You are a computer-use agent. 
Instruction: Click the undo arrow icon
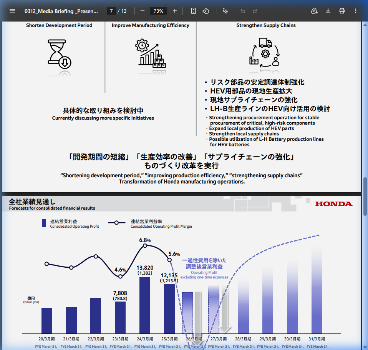coord(243,11)
